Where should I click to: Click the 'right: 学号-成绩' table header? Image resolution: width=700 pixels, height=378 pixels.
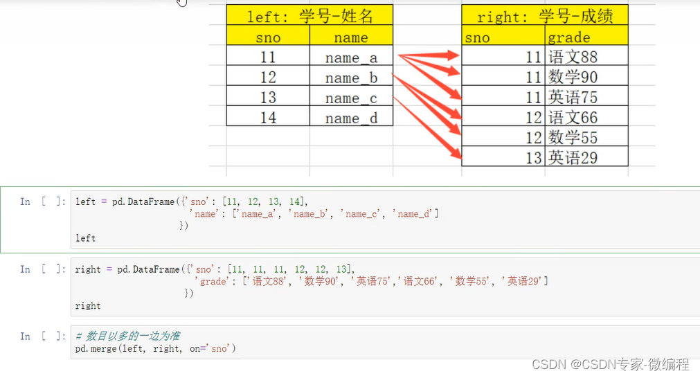(x=545, y=16)
